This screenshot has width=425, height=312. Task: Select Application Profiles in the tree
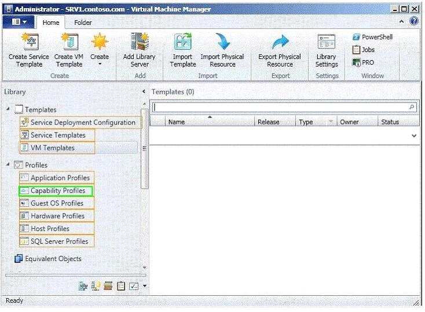(57, 178)
